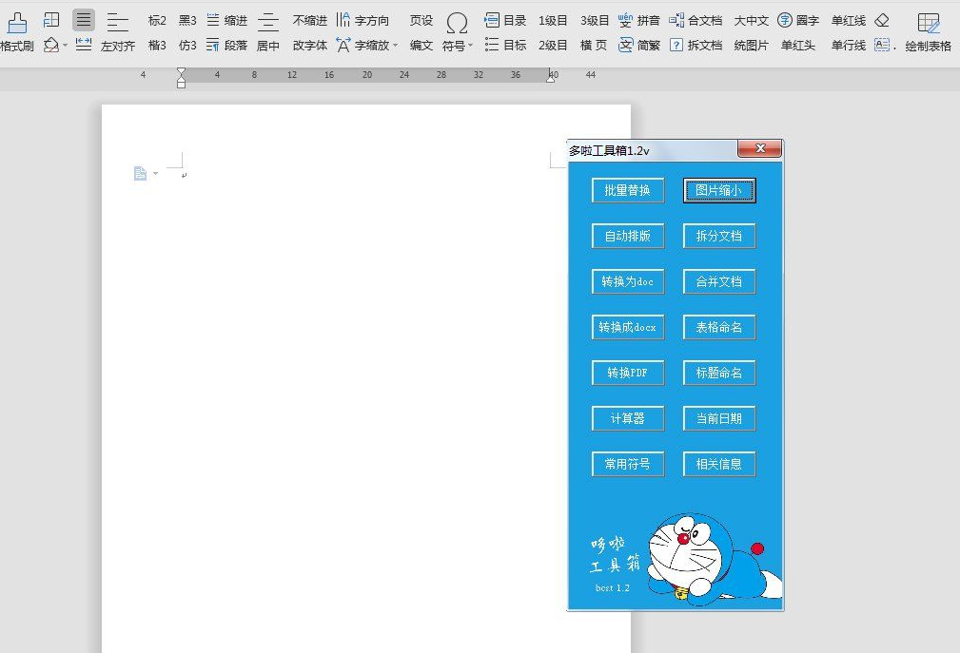Open the envelope icon dropdown
960x653 pixels.
pyautogui.click(x=52, y=44)
